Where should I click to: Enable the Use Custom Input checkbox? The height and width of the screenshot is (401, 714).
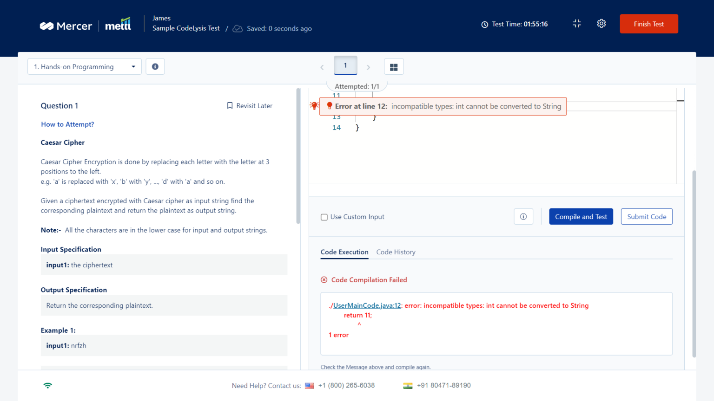coord(324,217)
